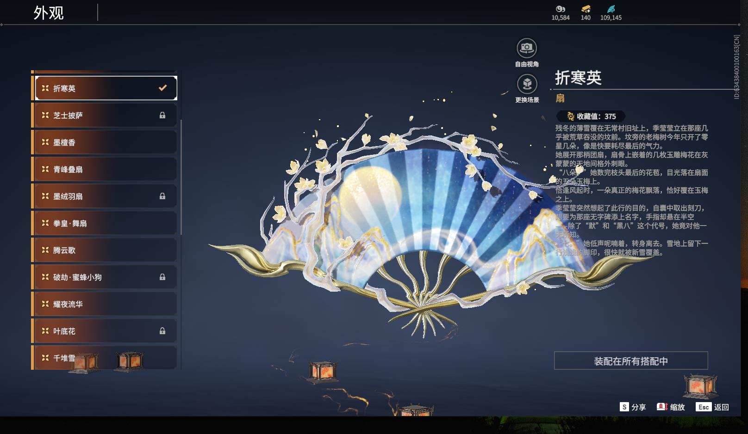Viewport: 748px width, 434px height.
Task: Open the 自由视角 free camera icon
Action: tap(527, 48)
